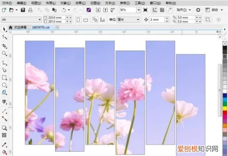
Task: Expand the 启动 launch dropdown arrow
Action: coord(222,10)
